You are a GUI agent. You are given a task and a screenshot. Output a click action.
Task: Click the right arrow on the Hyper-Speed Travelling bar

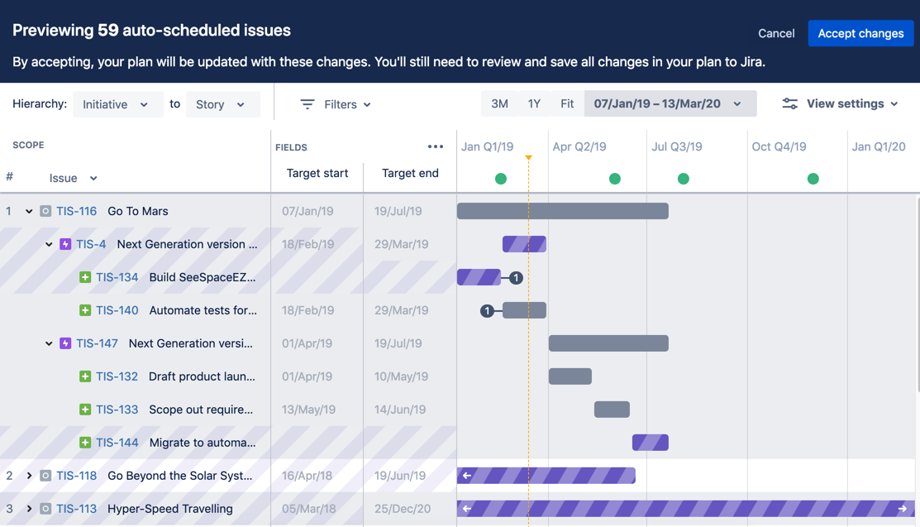[903, 509]
